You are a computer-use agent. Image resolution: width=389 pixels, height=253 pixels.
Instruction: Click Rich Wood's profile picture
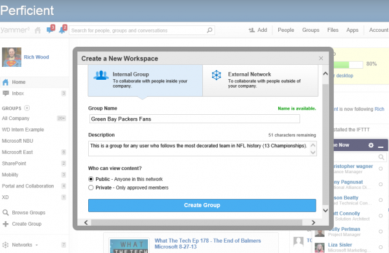coord(12,57)
